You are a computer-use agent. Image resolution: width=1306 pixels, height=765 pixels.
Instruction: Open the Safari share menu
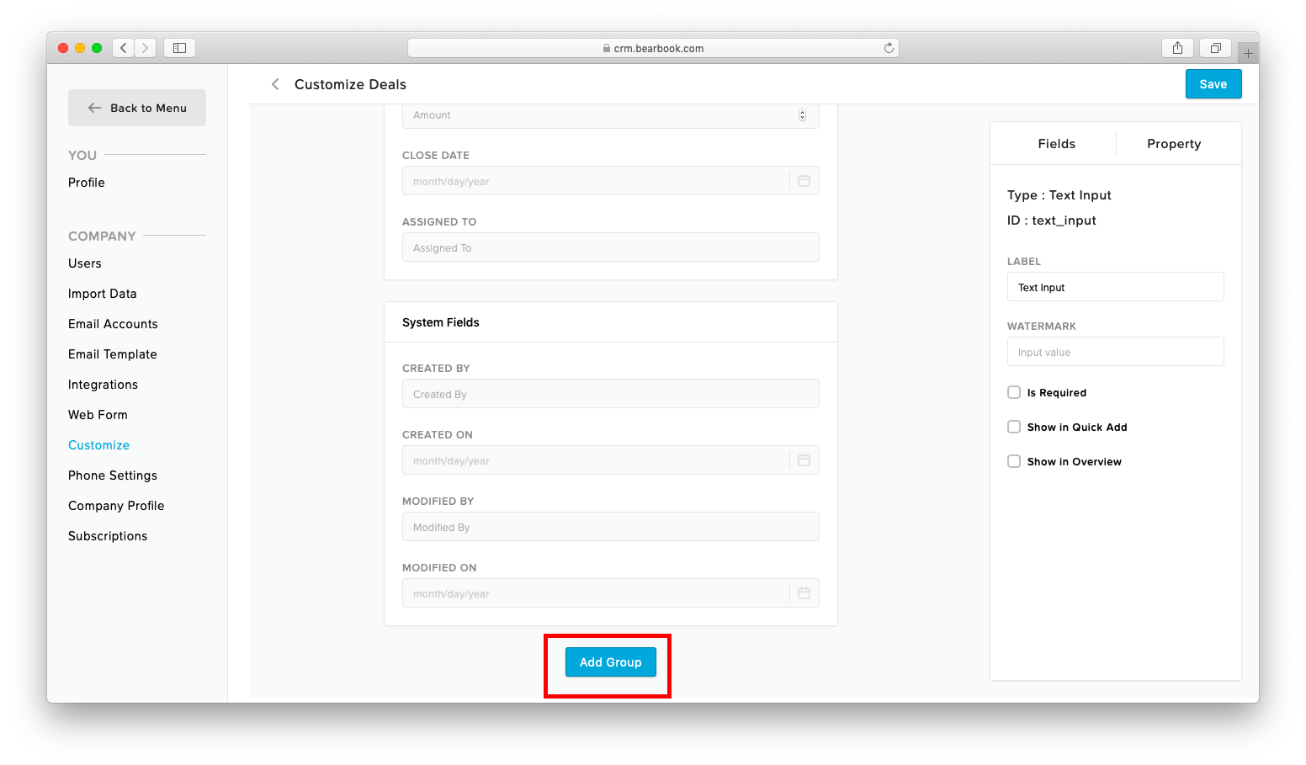click(x=1177, y=48)
